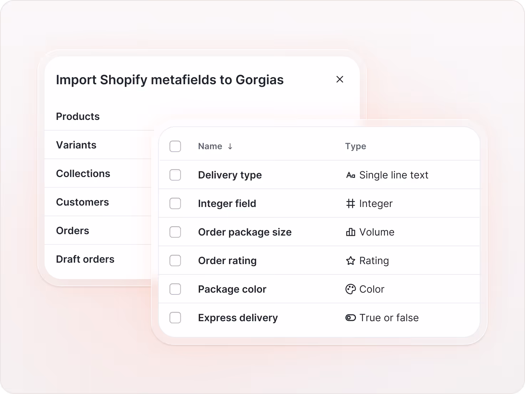Open the Variants category
This screenshot has height=394, width=525.
(x=76, y=145)
